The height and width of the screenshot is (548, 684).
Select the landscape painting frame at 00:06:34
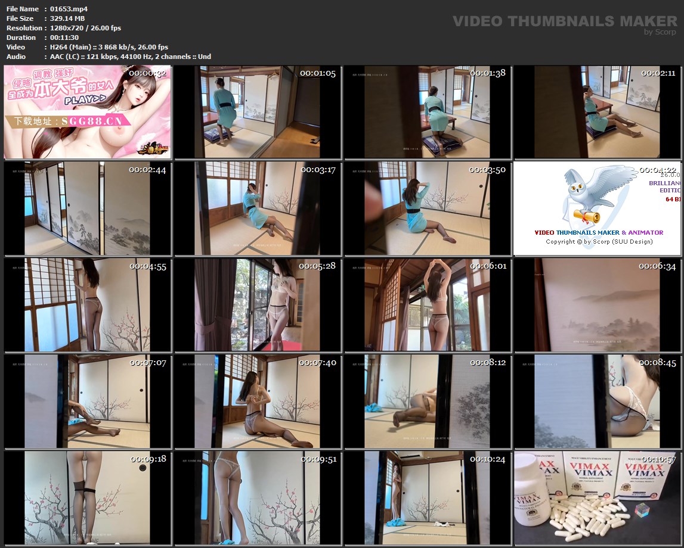[598, 305]
